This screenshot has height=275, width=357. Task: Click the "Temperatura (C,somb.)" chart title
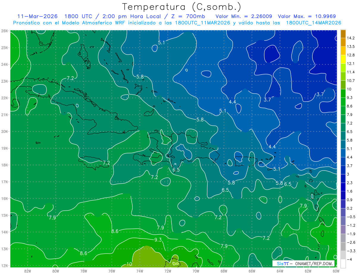[182, 7]
